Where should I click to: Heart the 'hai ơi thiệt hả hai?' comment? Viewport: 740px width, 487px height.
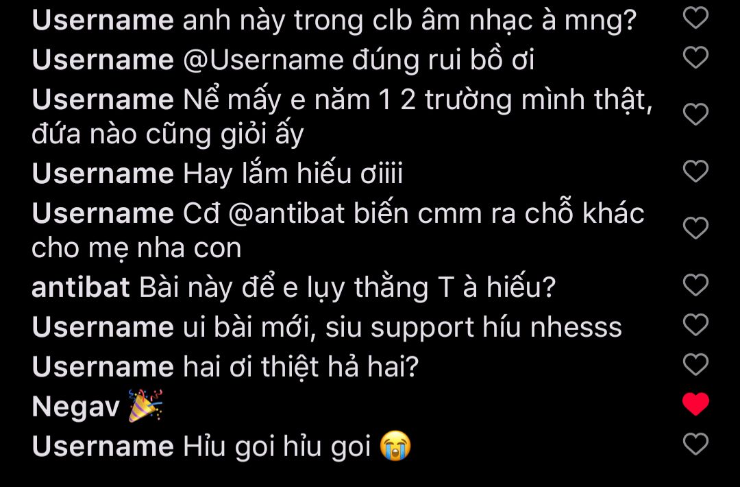[x=695, y=364]
